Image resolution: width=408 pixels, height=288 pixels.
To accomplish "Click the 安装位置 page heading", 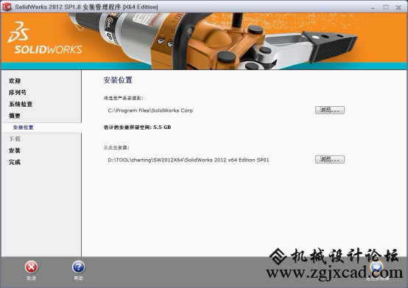I will [x=118, y=80].
